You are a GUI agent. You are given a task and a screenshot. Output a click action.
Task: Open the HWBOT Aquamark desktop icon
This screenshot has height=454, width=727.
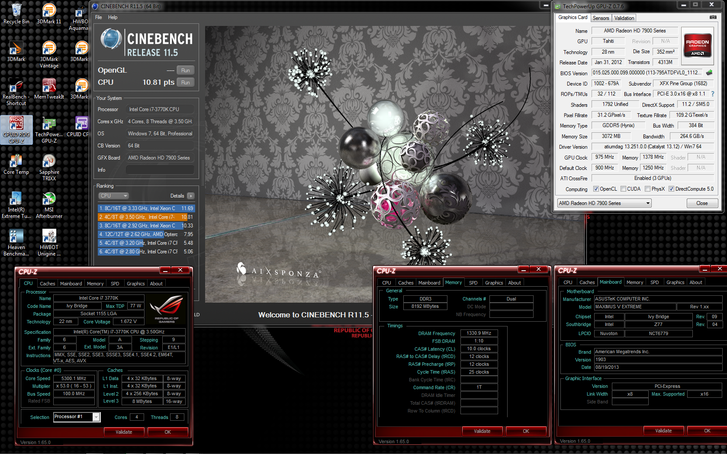[x=79, y=17]
